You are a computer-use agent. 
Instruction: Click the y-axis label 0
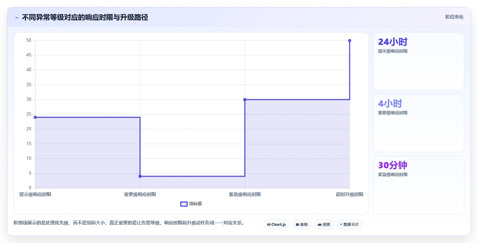point(30,188)
